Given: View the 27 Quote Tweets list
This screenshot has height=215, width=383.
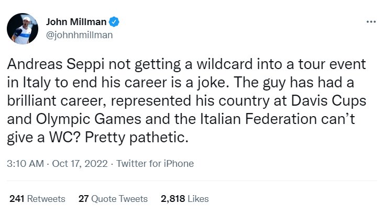Looking at the screenshot, I should tap(113, 199).
